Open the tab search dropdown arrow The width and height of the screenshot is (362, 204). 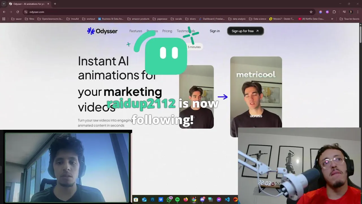[4, 4]
